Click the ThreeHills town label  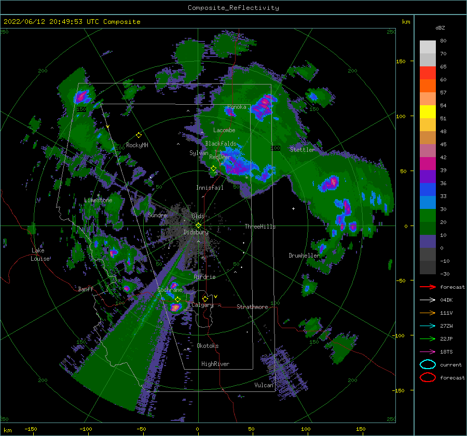(x=260, y=227)
